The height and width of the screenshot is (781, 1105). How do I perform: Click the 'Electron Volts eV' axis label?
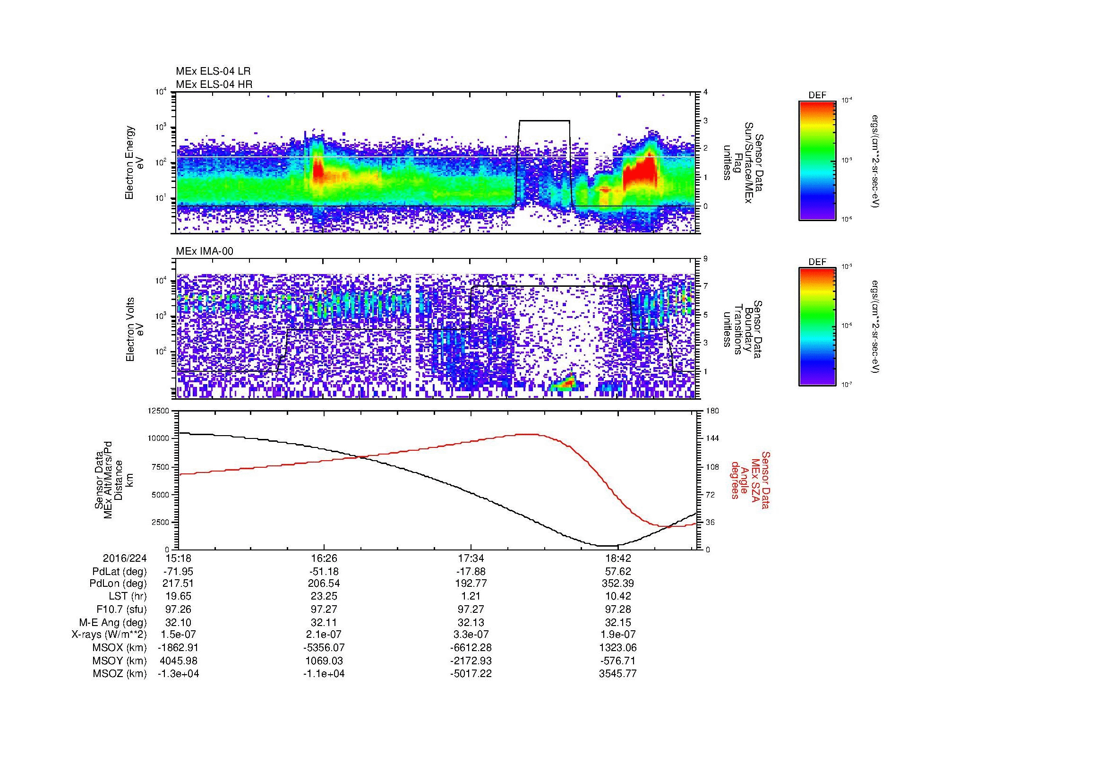[134, 329]
